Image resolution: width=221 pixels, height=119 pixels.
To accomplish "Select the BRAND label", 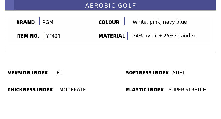I will [x=25, y=22].
